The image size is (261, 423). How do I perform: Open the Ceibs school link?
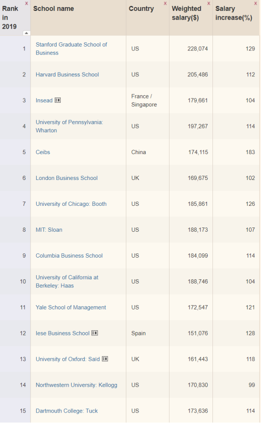[x=43, y=152]
